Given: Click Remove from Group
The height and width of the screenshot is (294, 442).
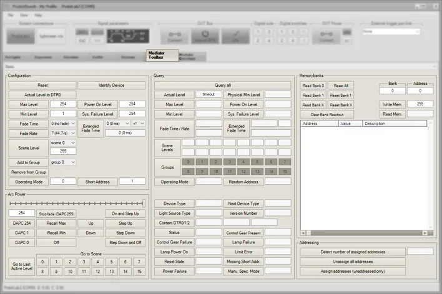Looking at the screenshot, I should (x=29, y=172).
